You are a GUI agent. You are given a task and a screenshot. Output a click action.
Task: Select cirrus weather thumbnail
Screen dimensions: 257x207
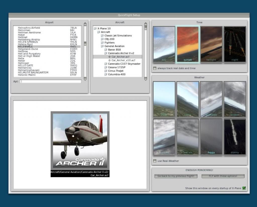[188, 99]
